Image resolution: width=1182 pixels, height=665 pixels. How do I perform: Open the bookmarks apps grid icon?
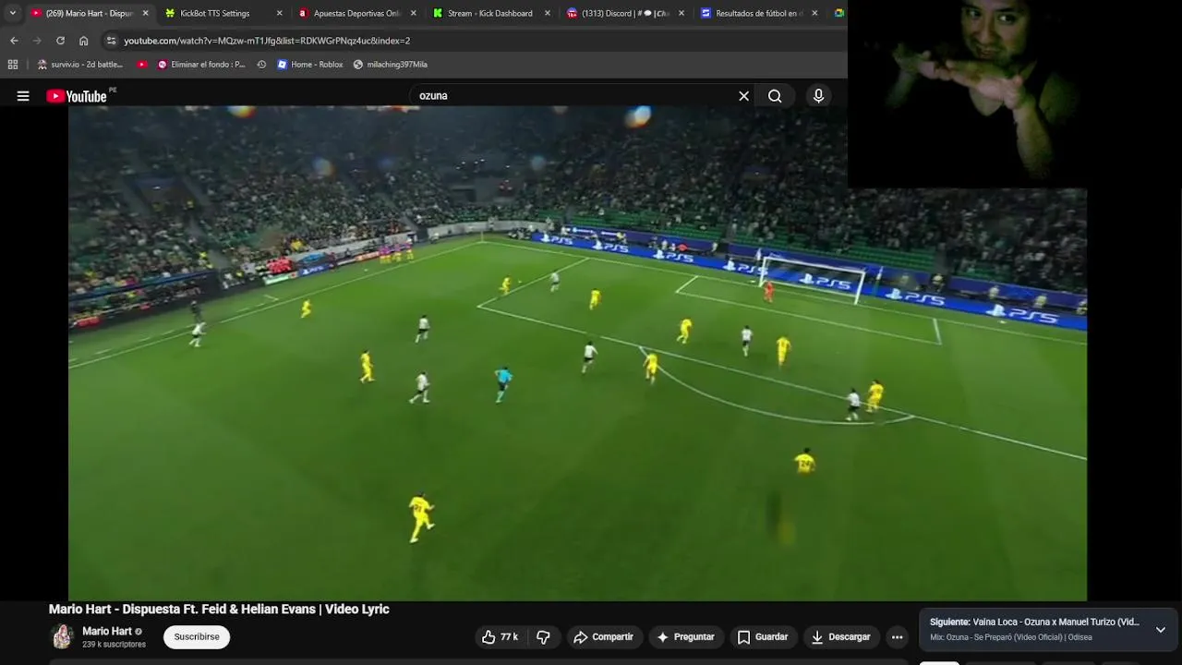pos(12,65)
